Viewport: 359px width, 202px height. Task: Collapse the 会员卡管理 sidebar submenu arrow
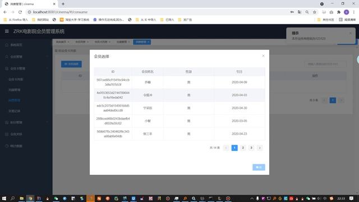point(47,68)
